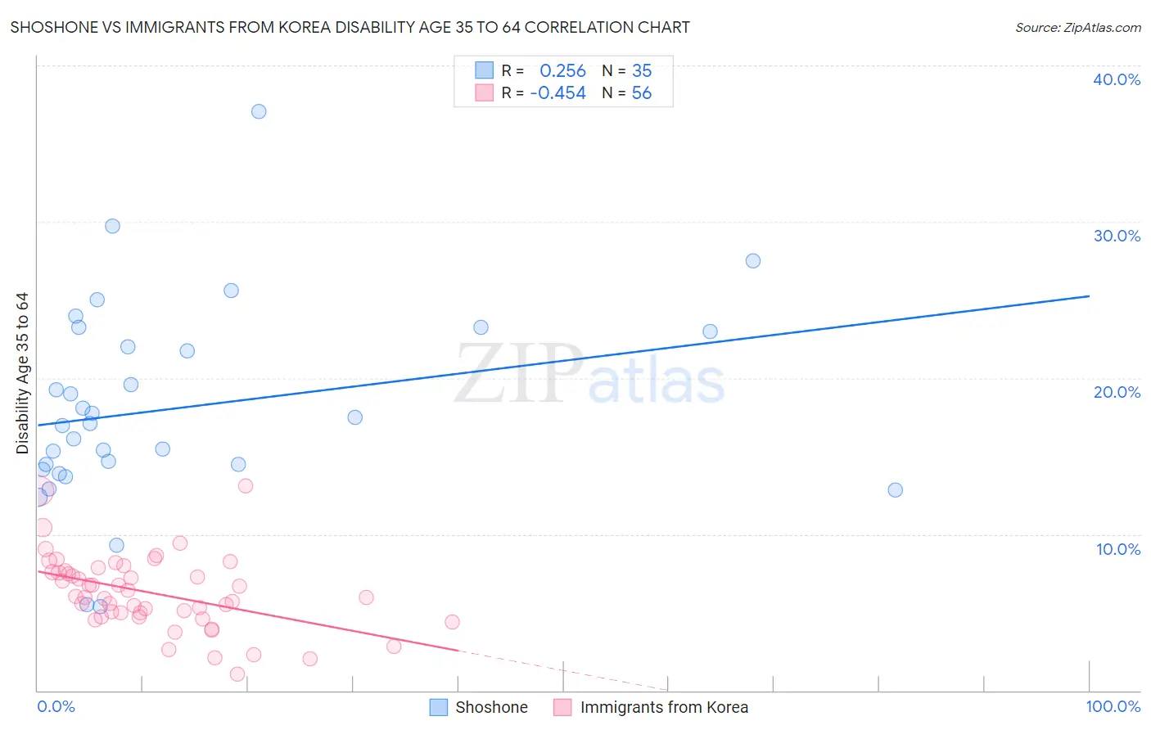
Task: Select the Shoshone legend label
Action: pyautogui.click(x=491, y=707)
